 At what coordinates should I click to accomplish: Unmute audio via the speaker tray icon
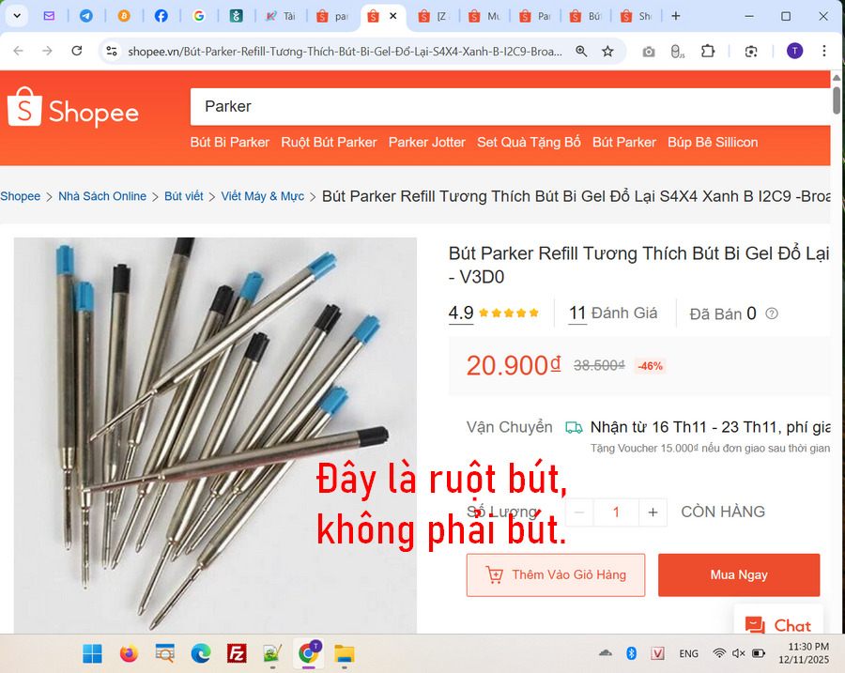click(738, 653)
